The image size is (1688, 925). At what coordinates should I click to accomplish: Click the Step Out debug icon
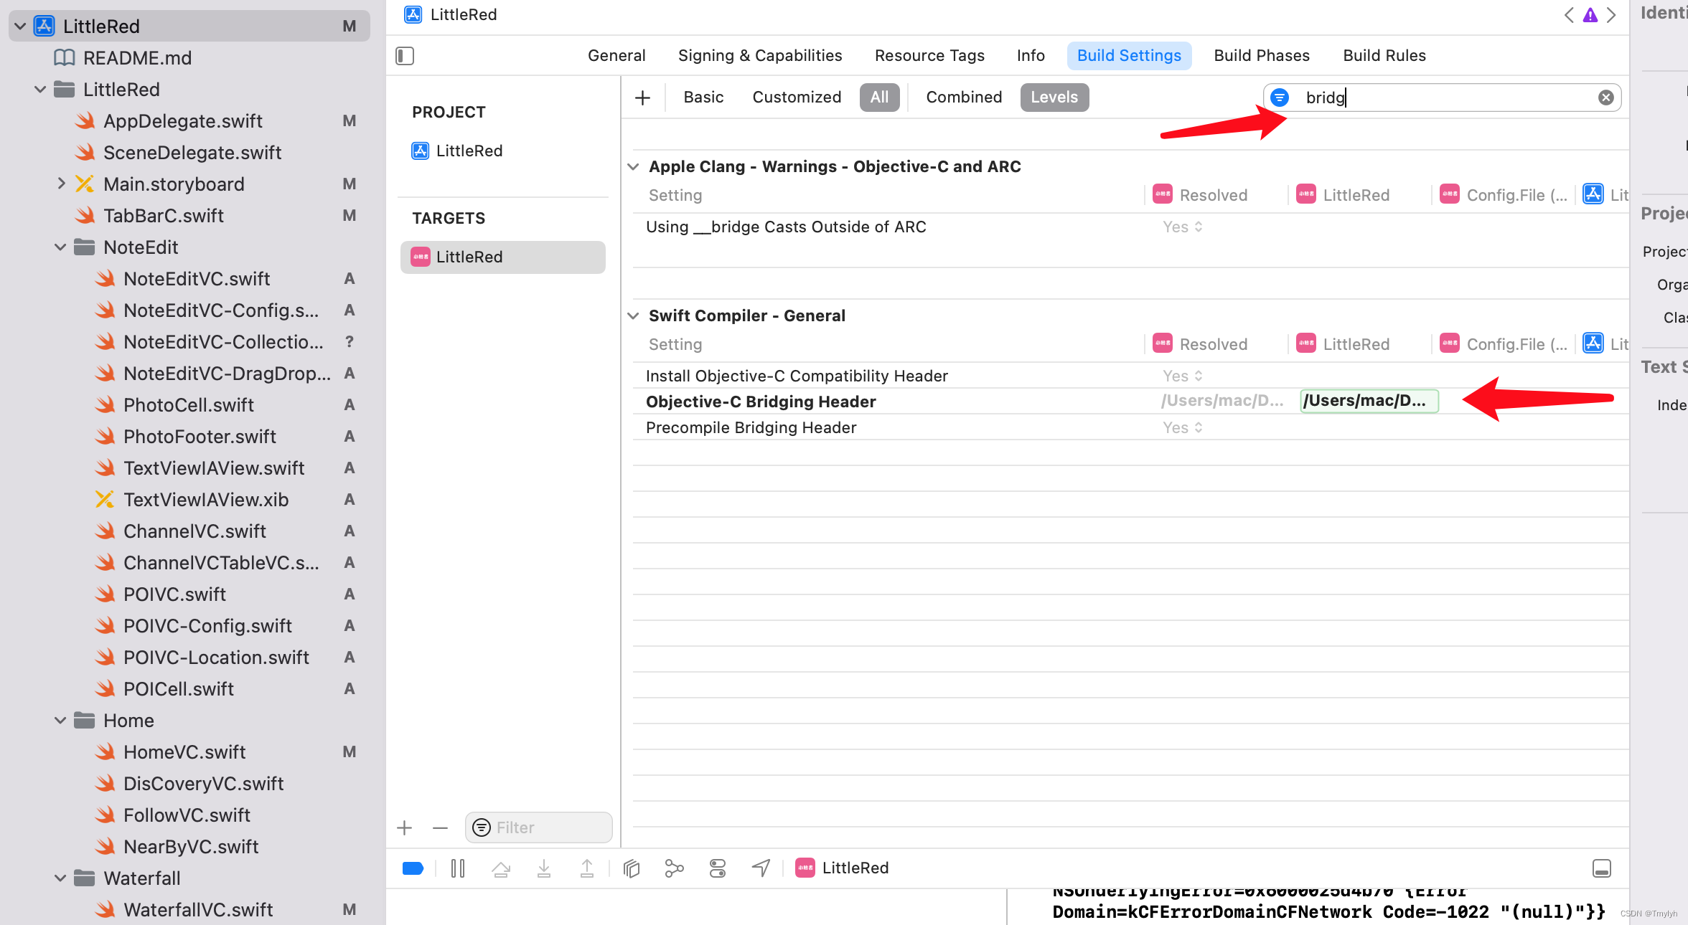(x=587, y=868)
